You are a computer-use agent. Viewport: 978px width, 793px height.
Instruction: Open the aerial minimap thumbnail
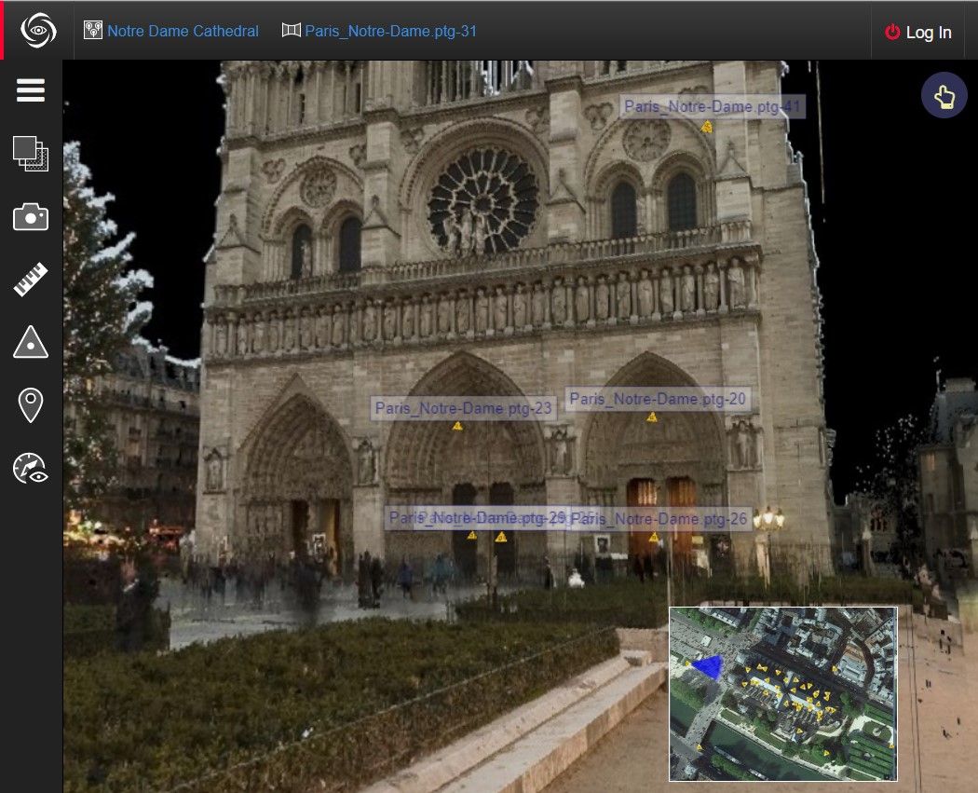(x=783, y=694)
